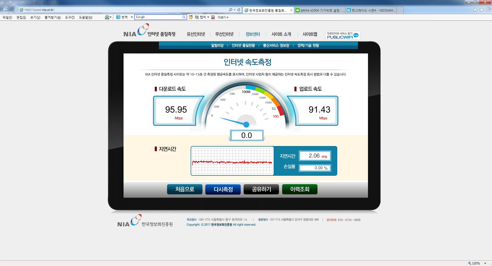Open browser tools gear icon
The height and width of the screenshot is (266, 492).
tap(488, 10)
